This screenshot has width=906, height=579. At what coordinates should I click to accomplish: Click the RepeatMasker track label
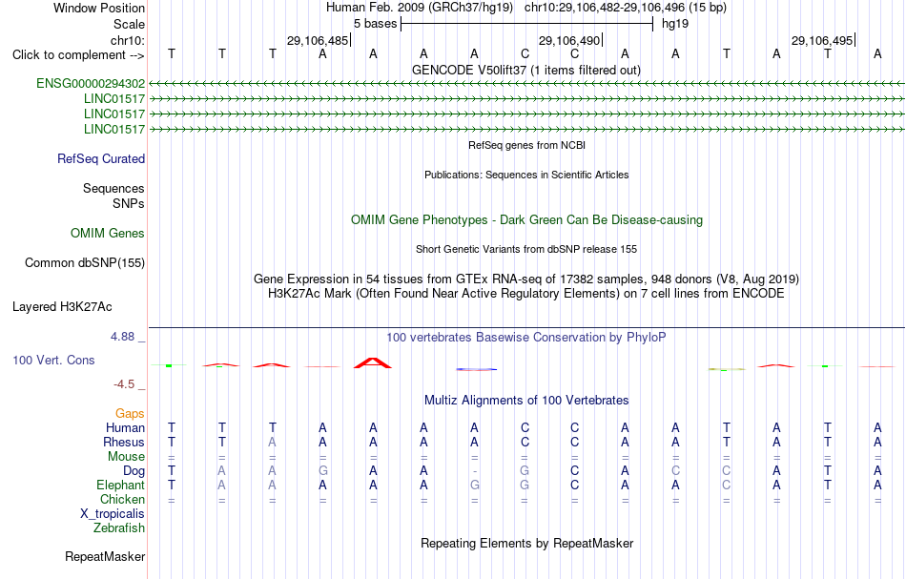pyautogui.click(x=105, y=556)
